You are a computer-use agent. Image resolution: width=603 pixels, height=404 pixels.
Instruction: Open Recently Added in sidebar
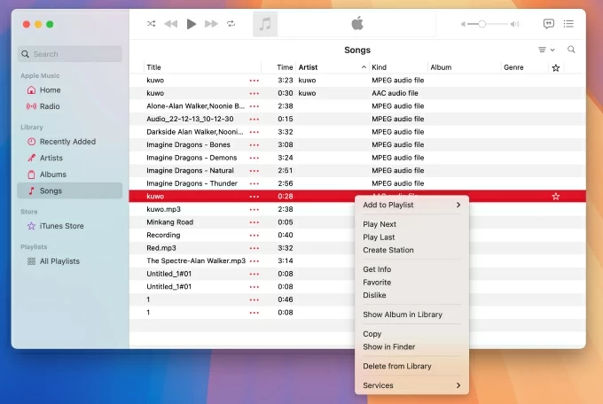coord(67,142)
